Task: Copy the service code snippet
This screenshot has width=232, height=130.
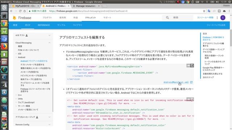Action: [192, 65]
